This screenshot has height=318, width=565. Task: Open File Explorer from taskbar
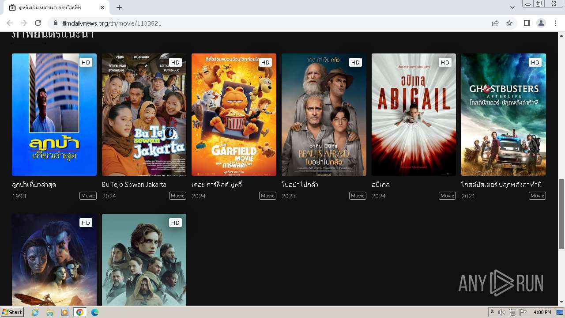[50, 312]
